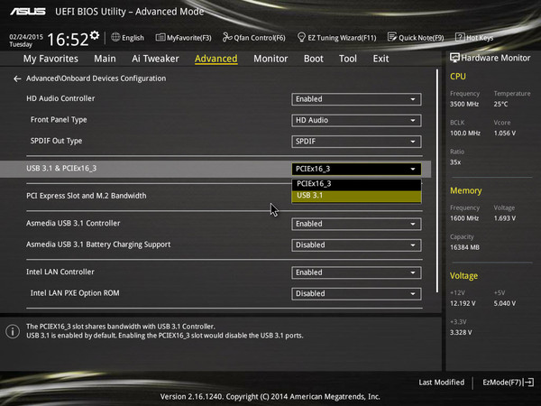This screenshot has height=406, width=541.
Task: Click the settings gear next to clock
Action: pyautogui.click(x=95, y=35)
